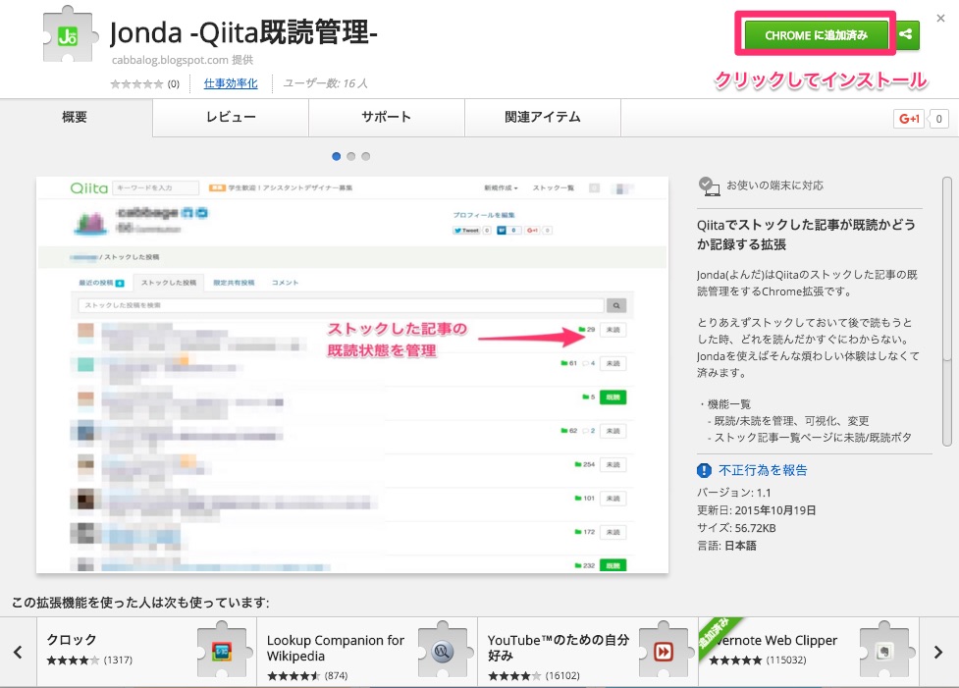The height and width of the screenshot is (688, 959).
Task: Click the Lookup Companion rating count (874)
Action: coord(336,676)
